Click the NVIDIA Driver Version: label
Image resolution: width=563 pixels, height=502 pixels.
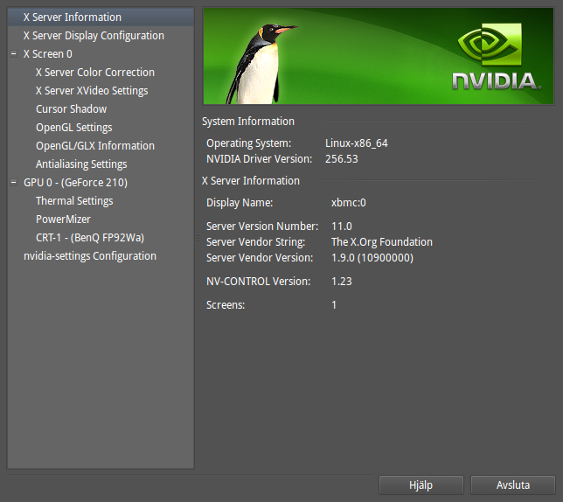click(260, 159)
